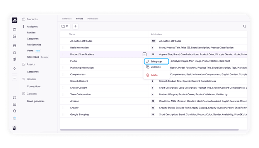Open Categories under Assets in sidebar
259x148 pixels.
(33, 72)
